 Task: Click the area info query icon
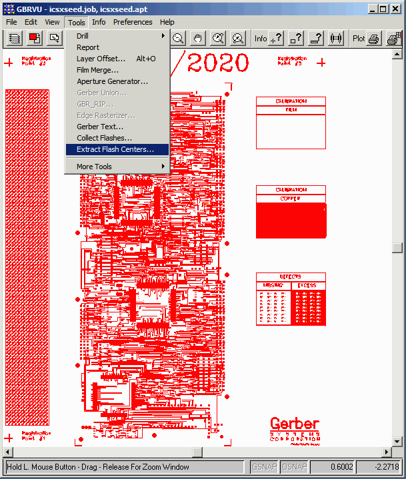coord(295,39)
